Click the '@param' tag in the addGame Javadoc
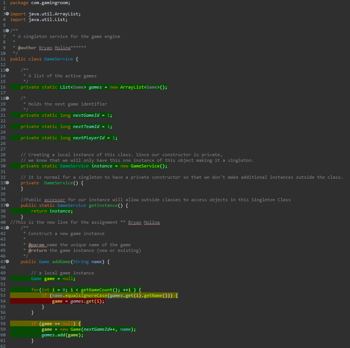The width and height of the screenshot is (350, 348). point(36,245)
